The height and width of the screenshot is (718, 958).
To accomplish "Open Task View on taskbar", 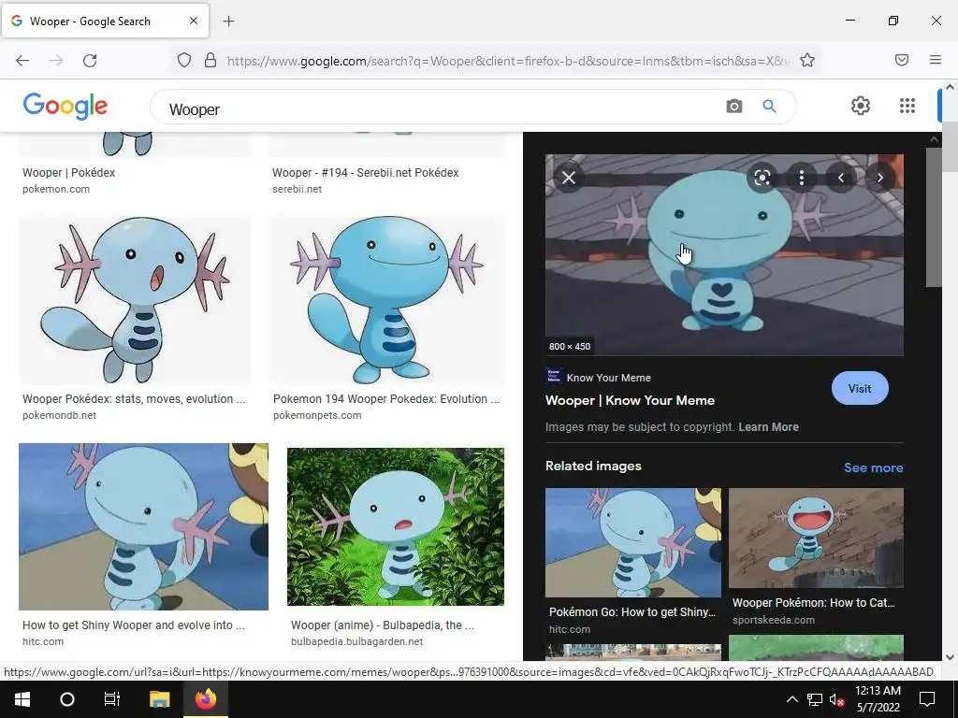I will 112,699.
